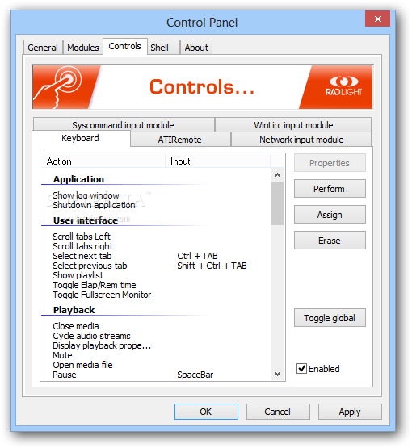The image size is (412, 448).
Task: Open the ATIRemote tab
Action: [x=180, y=140]
